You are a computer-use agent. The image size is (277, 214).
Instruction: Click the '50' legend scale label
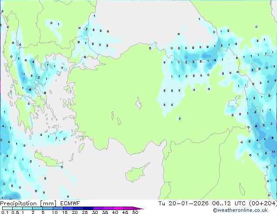coord(135,212)
